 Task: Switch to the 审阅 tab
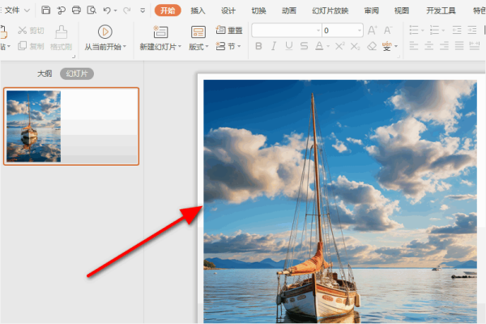[371, 11]
